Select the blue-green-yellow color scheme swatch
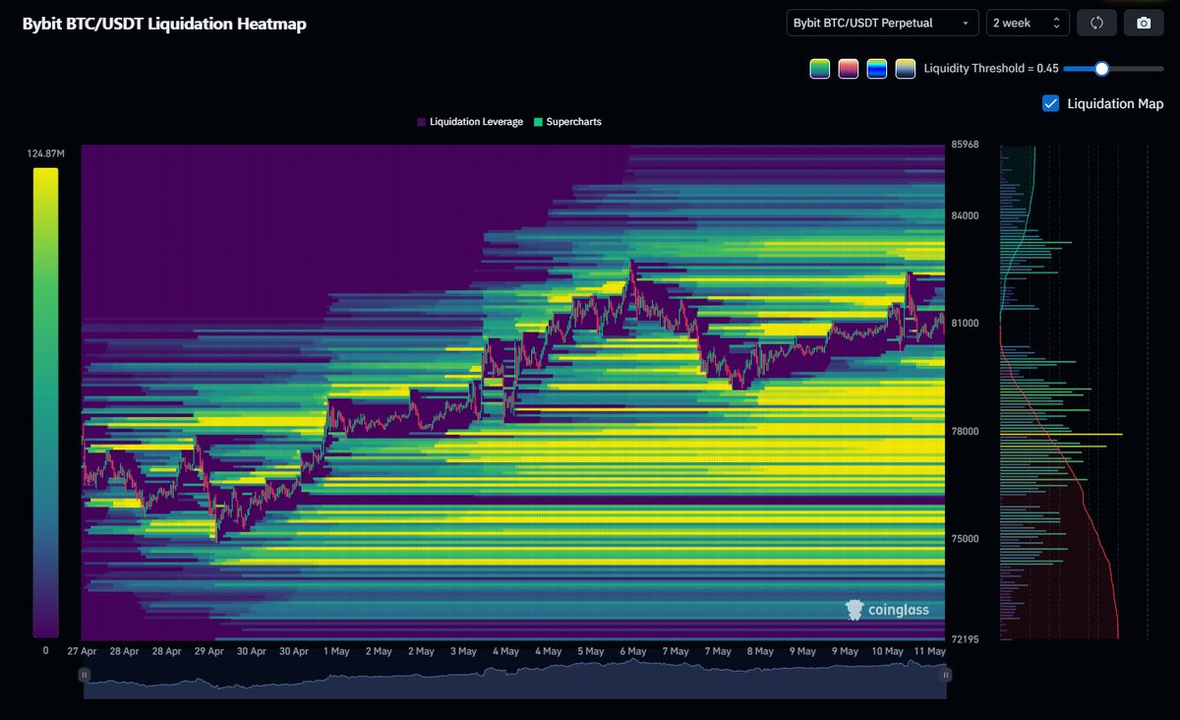Viewport: 1180px width, 720px height. click(877, 68)
